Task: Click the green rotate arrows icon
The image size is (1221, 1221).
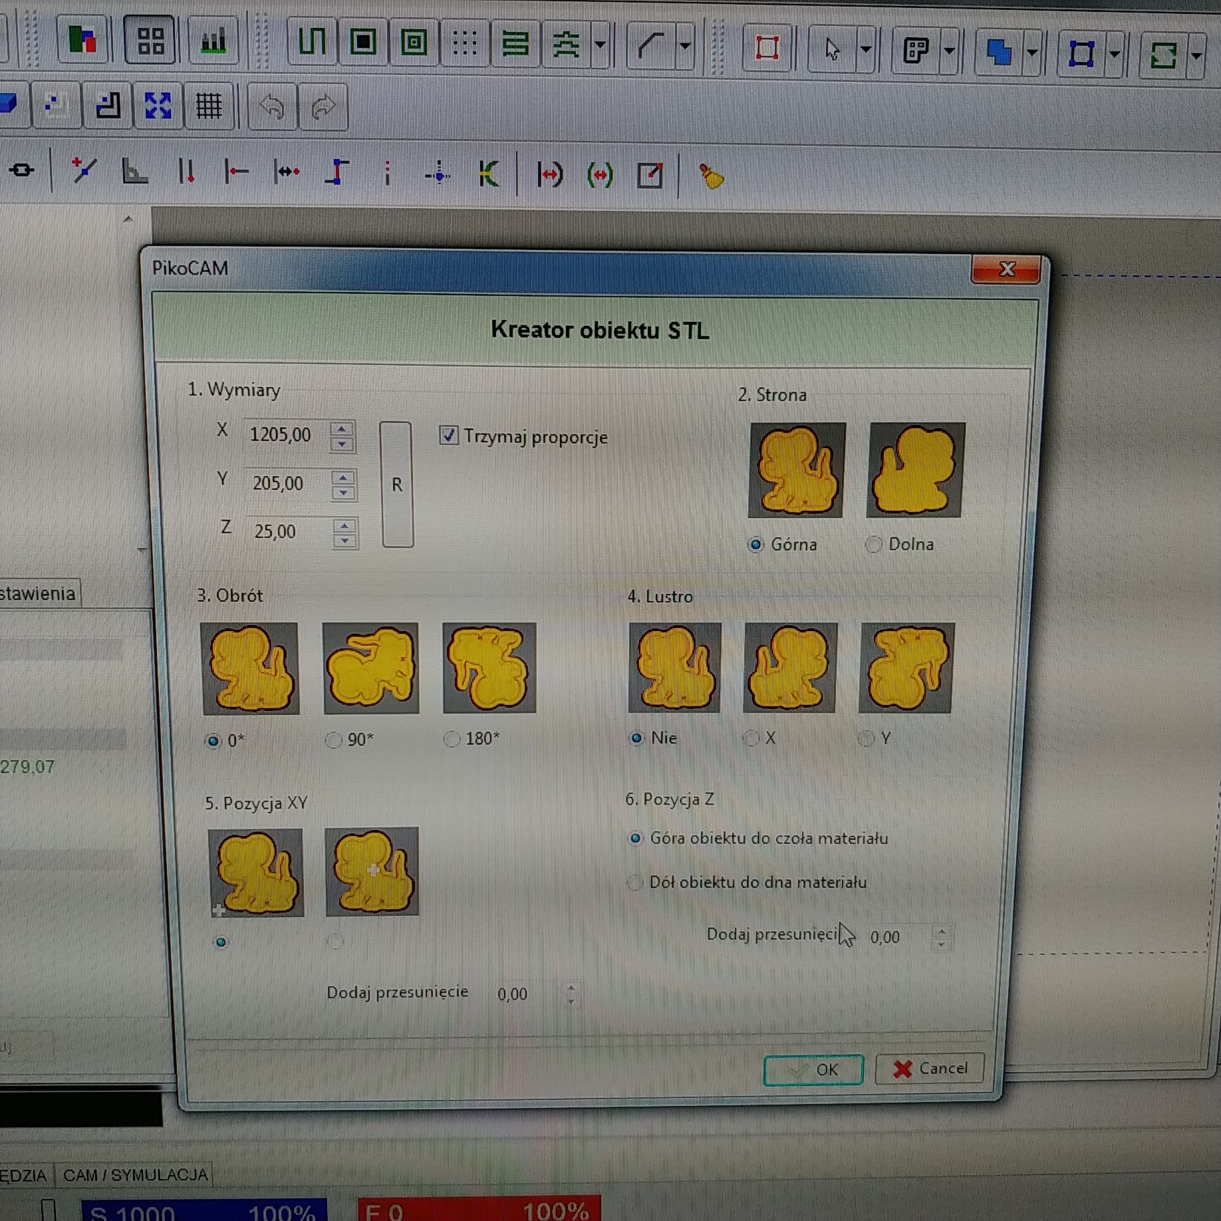Action: point(1164,55)
